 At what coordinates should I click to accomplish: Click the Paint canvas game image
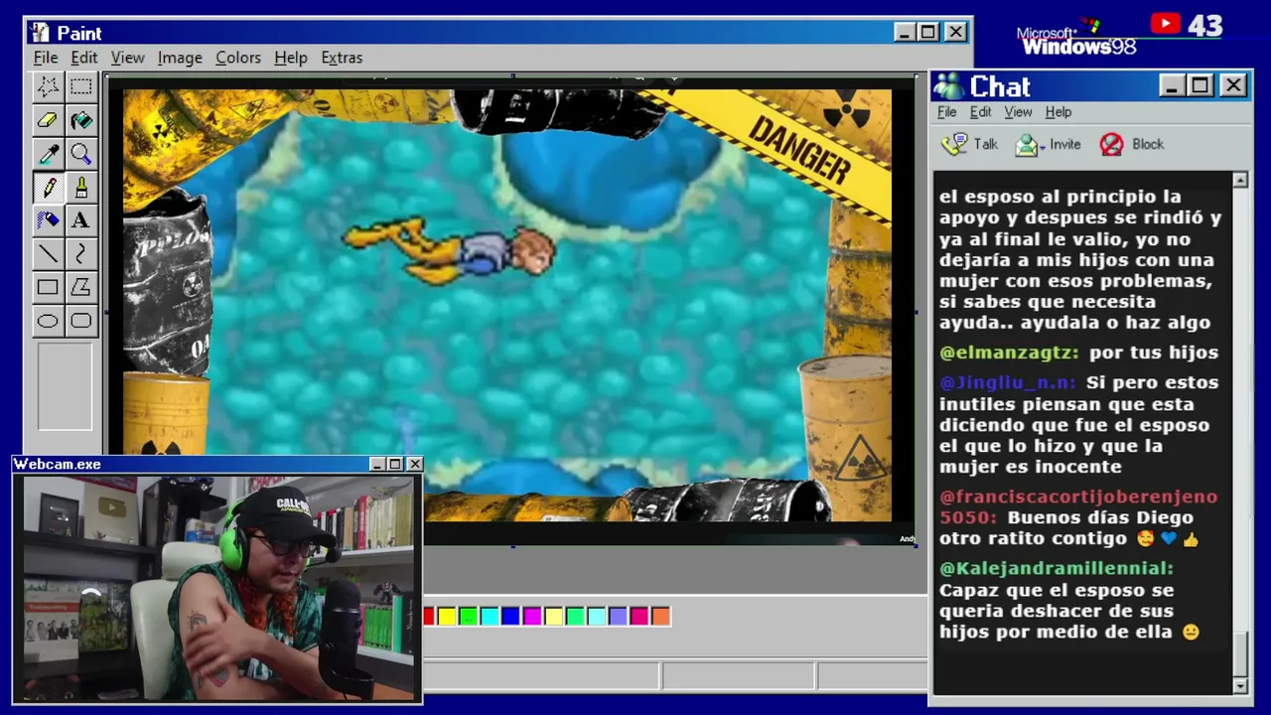click(x=507, y=305)
